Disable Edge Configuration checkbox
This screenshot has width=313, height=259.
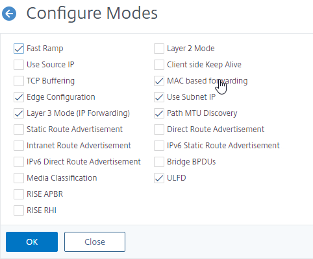(19, 97)
